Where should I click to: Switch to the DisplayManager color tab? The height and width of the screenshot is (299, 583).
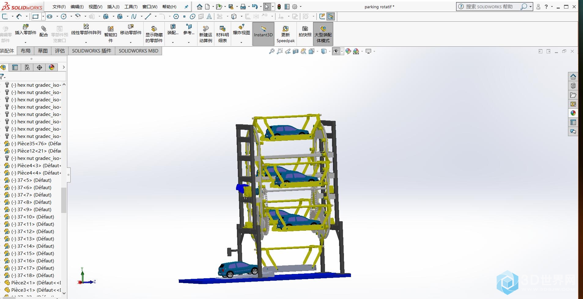52,67
